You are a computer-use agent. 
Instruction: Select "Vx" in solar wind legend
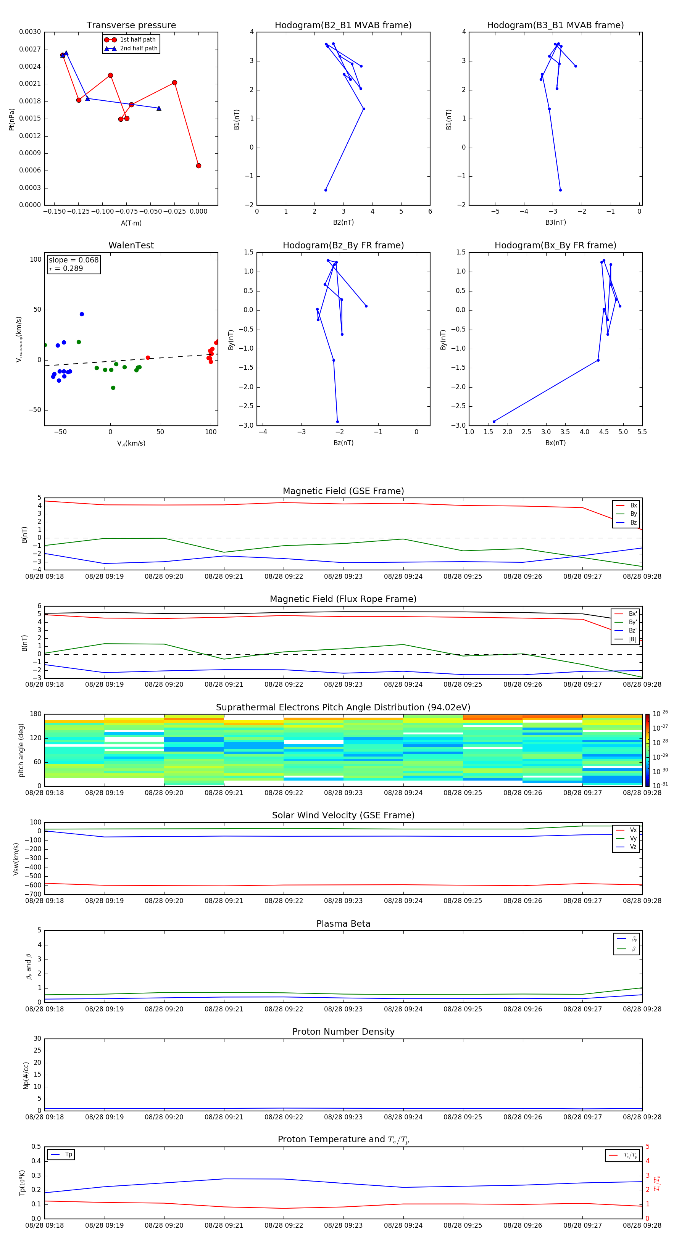[x=627, y=830]
